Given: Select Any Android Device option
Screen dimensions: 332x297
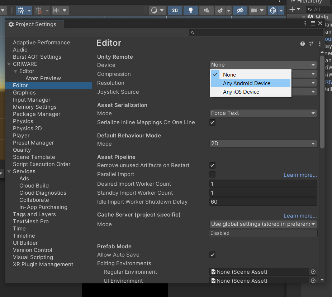Looking at the screenshot, I should (x=251, y=83).
